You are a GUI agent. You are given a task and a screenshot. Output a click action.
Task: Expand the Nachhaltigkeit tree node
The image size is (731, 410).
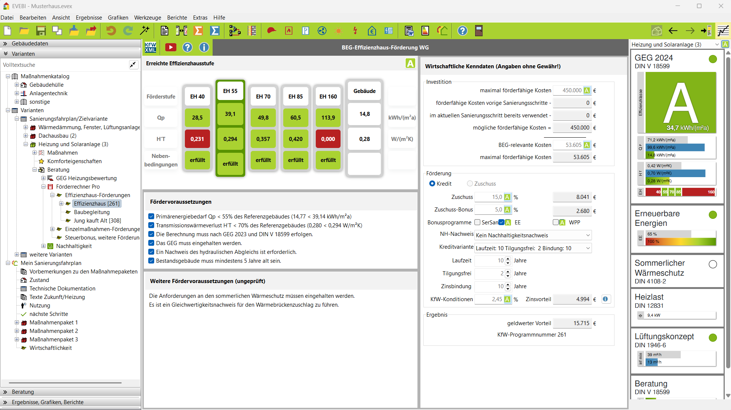[44, 246]
